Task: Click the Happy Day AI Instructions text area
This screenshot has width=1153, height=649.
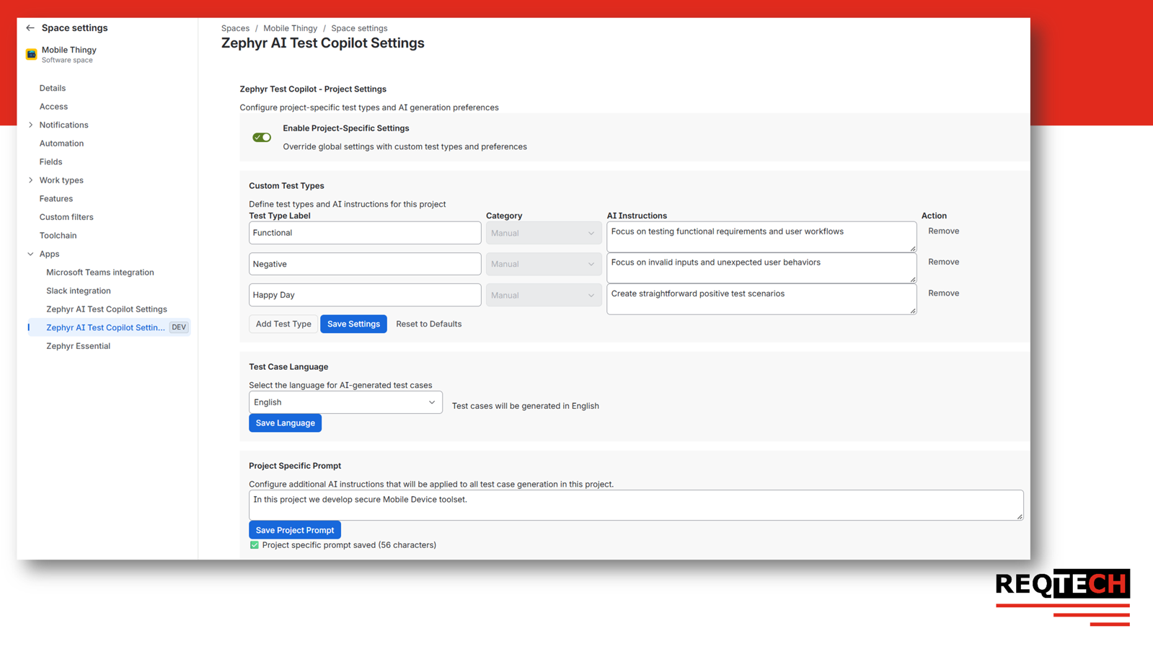Action: [x=761, y=299]
